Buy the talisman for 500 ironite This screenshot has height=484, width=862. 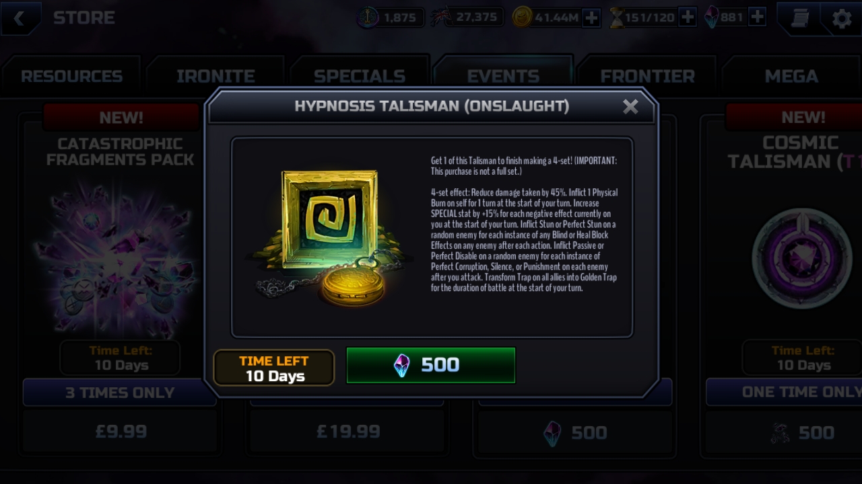(431, 365)
